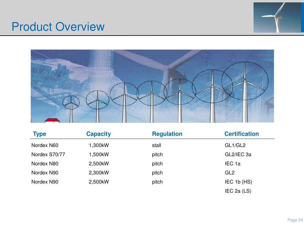Click Nordex N90 in the IEC 1b row
The height and width of the screenshot is (228, 304).
45,182
